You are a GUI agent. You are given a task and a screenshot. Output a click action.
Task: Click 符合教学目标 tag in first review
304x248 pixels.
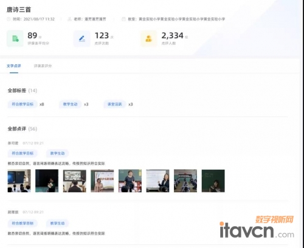pos(22,153)
